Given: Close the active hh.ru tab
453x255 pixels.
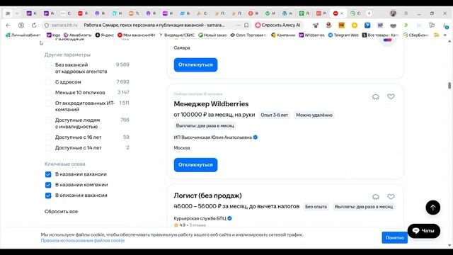Looking at the screenshot, I should click(342, 13).
